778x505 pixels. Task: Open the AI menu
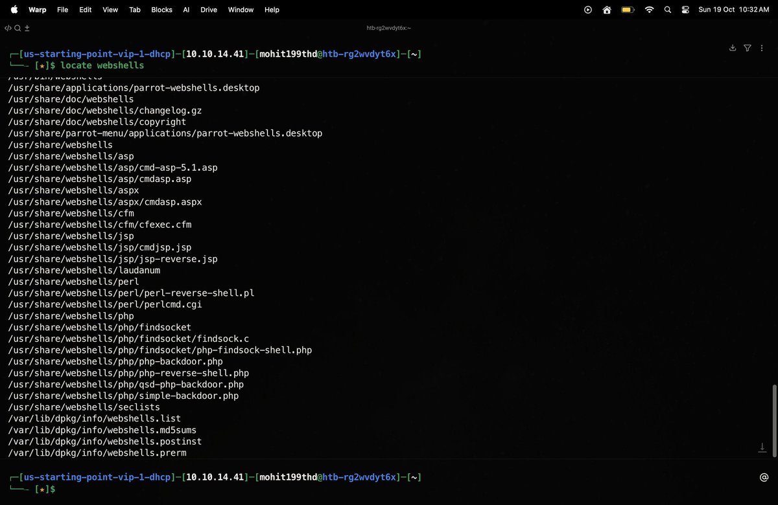(x=186, y=10)
